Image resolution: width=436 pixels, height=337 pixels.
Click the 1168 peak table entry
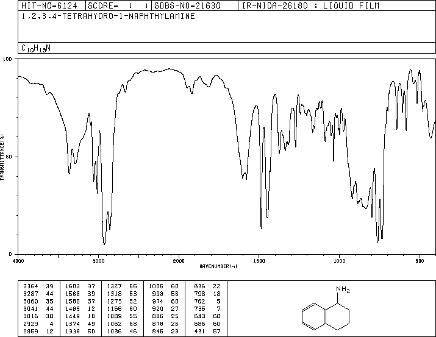coord(122,308)
